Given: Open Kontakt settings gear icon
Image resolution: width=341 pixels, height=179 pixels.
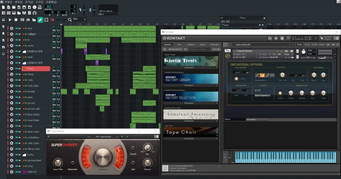Looking at the screenshot, I should [276, 38].
